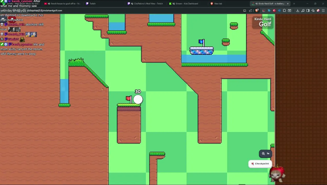Open the browser hamburger menu

click(x=323, y=11)
